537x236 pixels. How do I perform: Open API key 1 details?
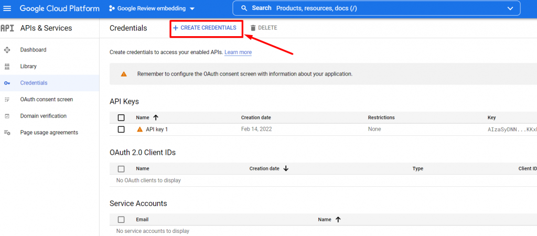pos(157,130)
